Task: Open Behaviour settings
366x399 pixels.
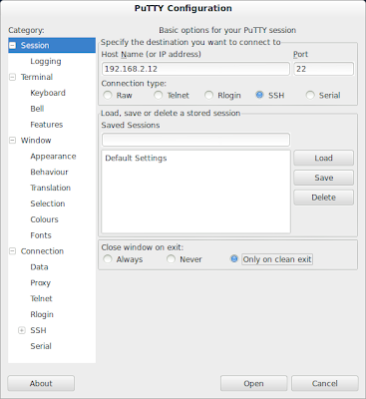Action: coord(49,172)
